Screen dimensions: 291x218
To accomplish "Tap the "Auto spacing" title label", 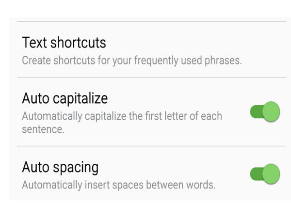I will pyautogui.click(x=60, y=168).
